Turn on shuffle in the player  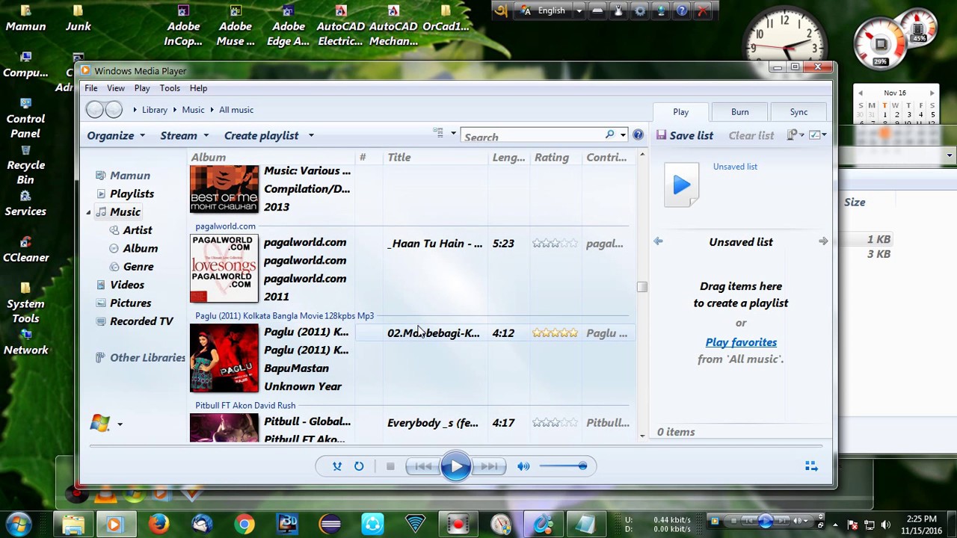(x=337, y=466)
